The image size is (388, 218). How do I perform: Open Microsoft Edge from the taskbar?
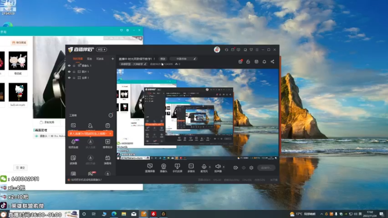[x=114, y=214]
